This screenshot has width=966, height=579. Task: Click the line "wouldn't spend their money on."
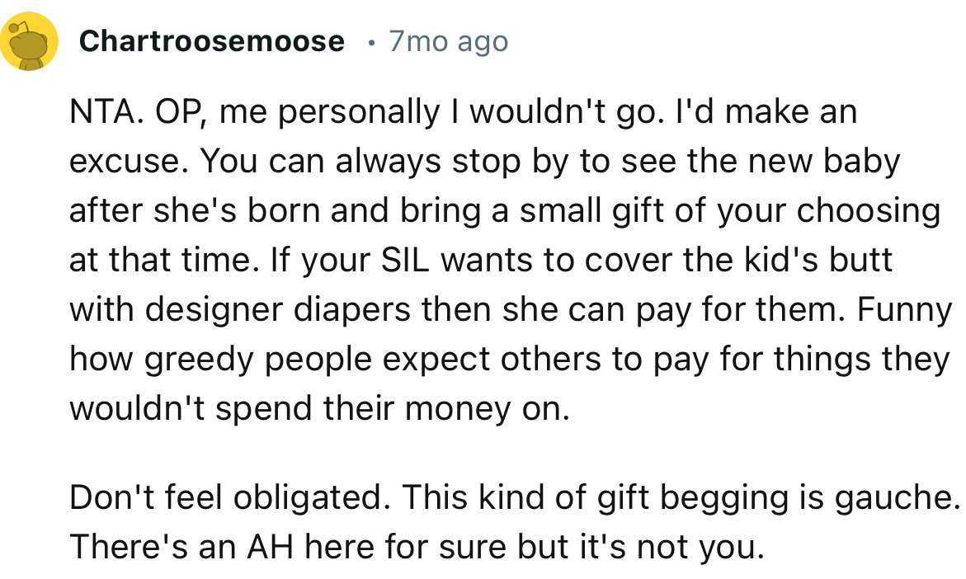coord(319,409)
